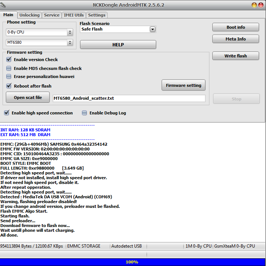This screenshot has height=266, width=266.
Task: Disable Enable version Check option
Action: click(9, 60)
